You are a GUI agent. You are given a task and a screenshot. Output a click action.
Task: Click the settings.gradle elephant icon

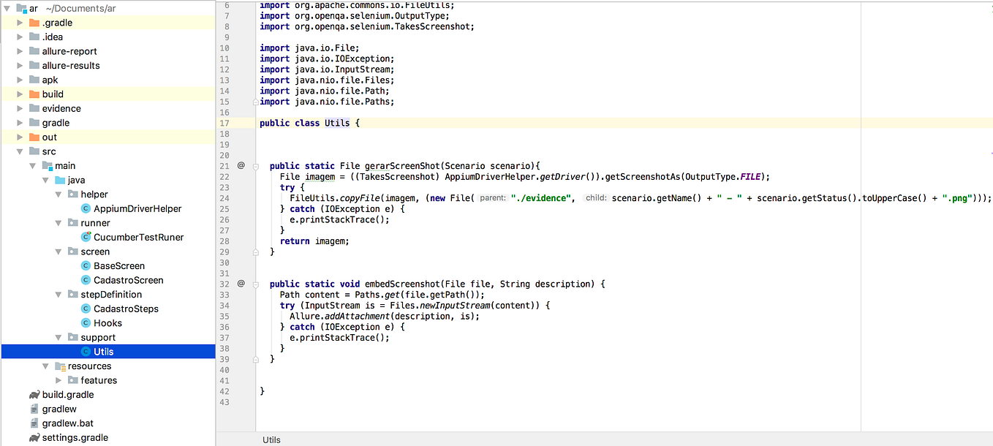pos(34,438)
